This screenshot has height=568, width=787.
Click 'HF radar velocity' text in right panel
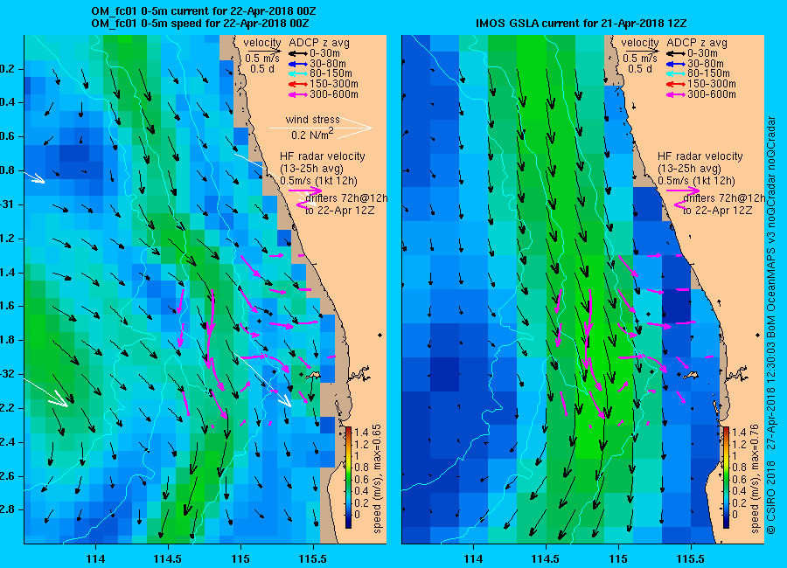[x=700, y=156]
